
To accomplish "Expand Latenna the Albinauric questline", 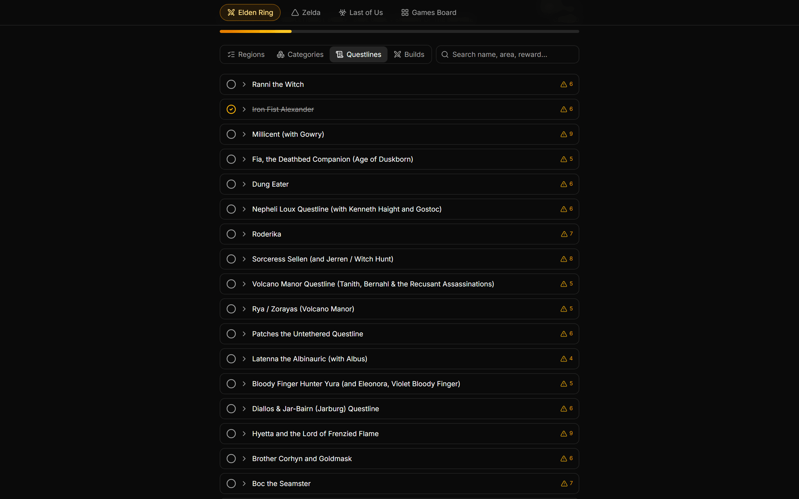I will tap(244, 359).
